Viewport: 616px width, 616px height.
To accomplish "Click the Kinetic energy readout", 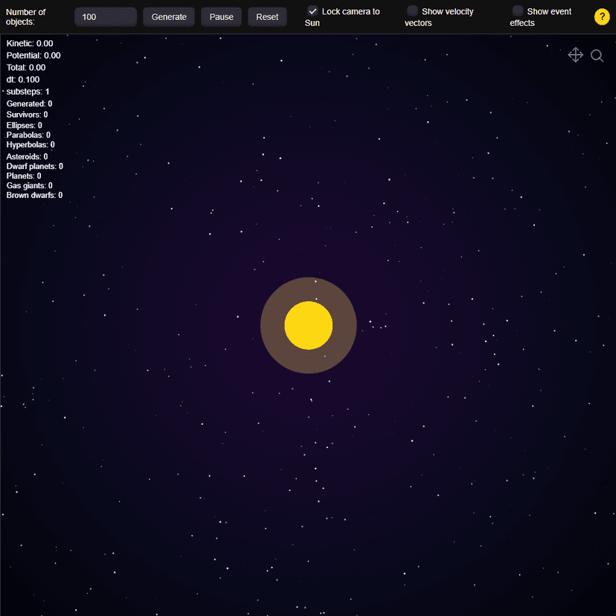I will click(28, 43).
